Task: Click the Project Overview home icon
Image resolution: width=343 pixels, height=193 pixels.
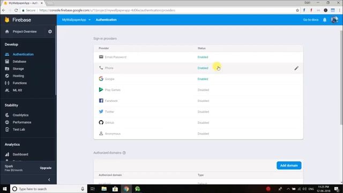Action: coord(7,32)
